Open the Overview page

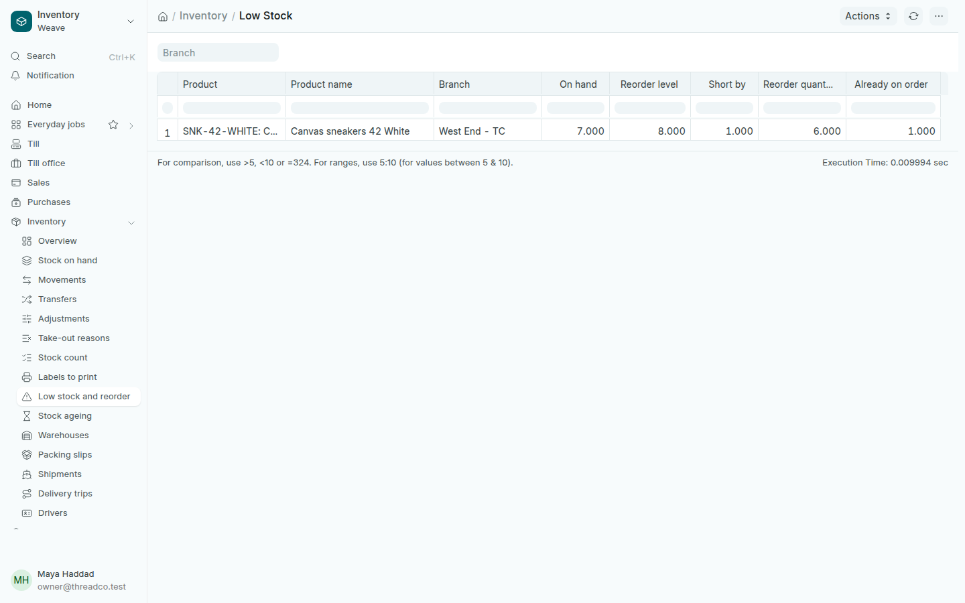(x=79, y=241)
